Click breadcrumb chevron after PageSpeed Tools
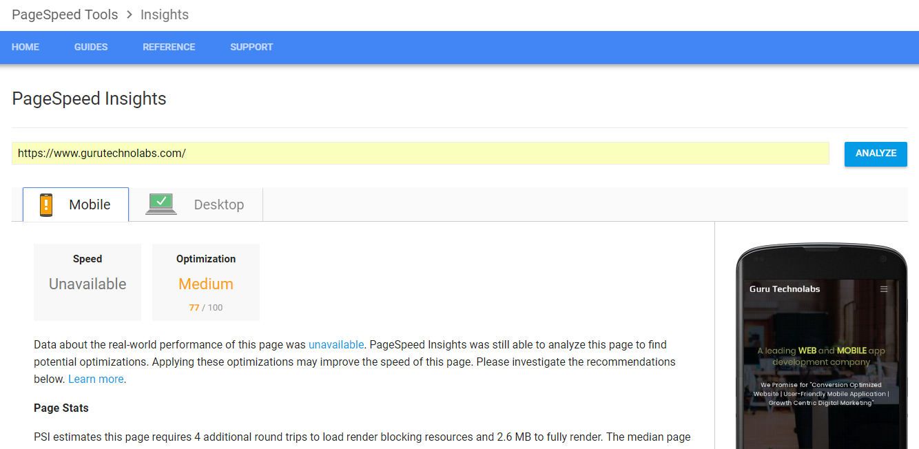The width and height of the screenshot is (919, 449). click(129, 14)
